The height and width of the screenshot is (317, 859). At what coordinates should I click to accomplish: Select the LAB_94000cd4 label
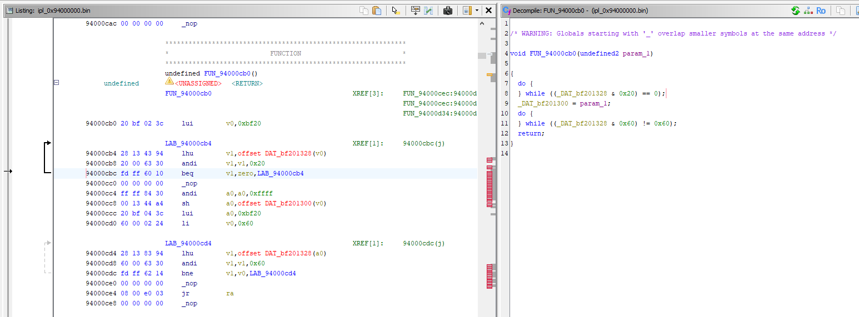188,243
